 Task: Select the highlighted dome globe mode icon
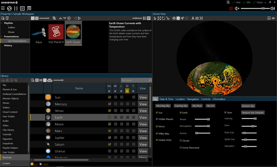178,18
